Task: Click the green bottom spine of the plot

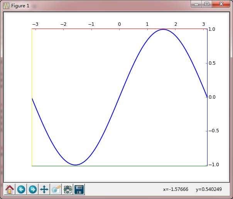Action: pos(120,166)
